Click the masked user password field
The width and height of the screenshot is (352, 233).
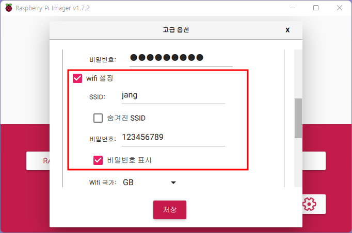(x=181, y=59)
